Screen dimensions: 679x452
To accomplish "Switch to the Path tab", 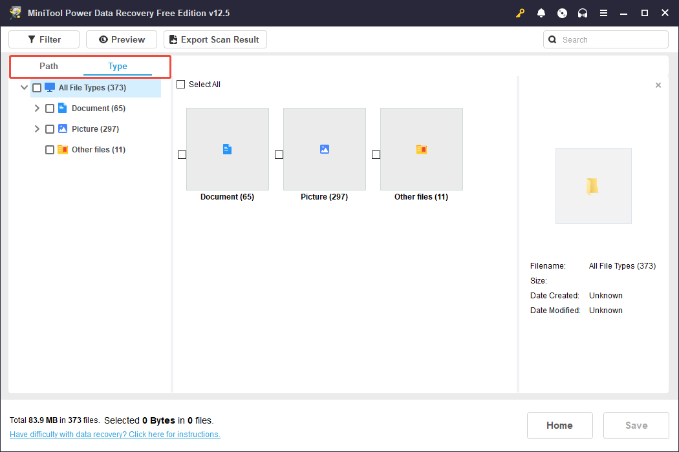I will [x=48, y=66].
